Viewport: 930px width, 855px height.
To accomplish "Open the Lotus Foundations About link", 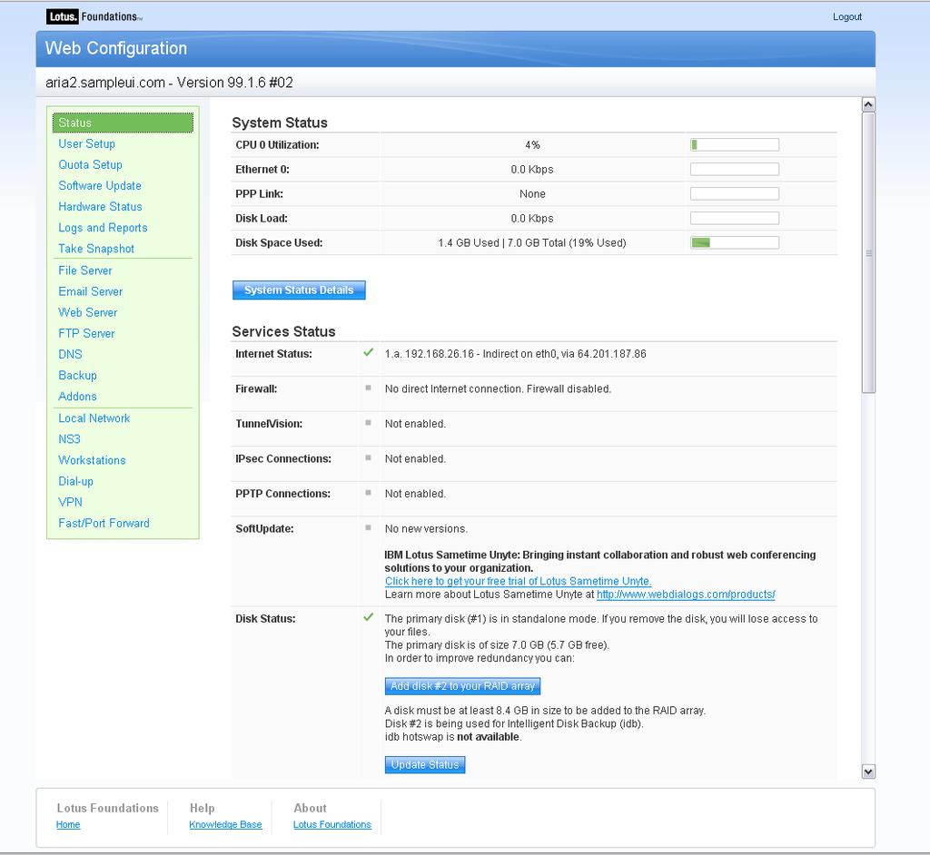I will [x=332, y=824].
